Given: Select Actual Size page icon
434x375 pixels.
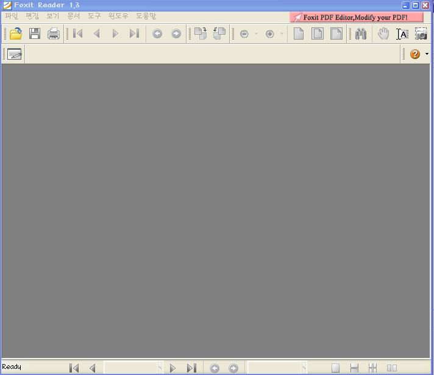Looking at the screenshot, I should [299, 33].
